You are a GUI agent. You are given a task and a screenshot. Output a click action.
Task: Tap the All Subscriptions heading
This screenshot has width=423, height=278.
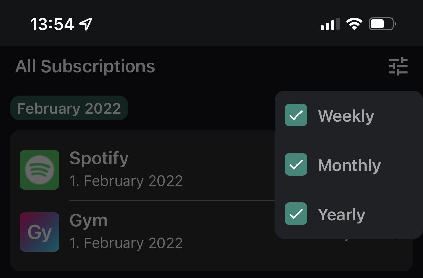coord(85,66)
